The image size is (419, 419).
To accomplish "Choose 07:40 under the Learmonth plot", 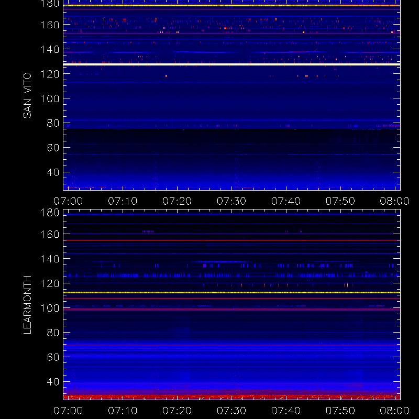I will point(286,411).
